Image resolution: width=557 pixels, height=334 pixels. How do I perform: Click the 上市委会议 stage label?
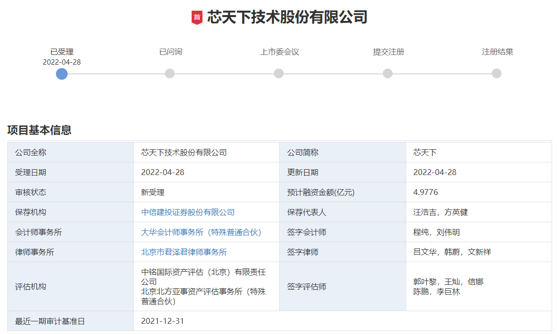[x=280, y=52]
